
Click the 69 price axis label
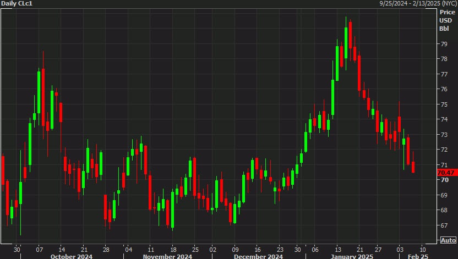444,195
